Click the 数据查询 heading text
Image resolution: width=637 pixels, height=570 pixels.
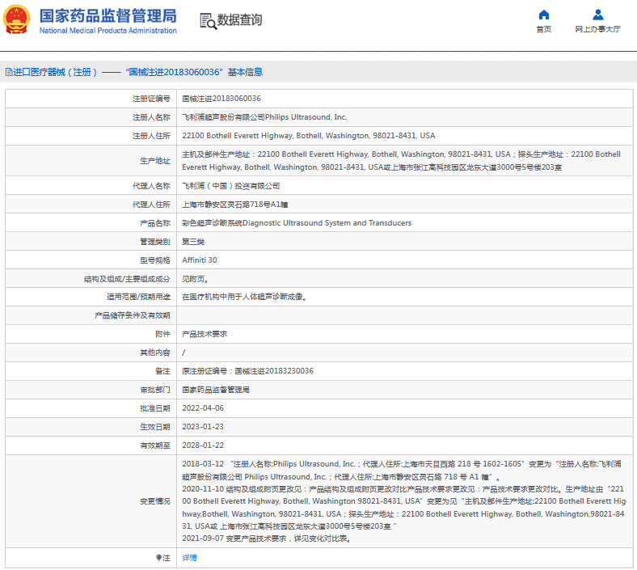(x=240, y=20)
